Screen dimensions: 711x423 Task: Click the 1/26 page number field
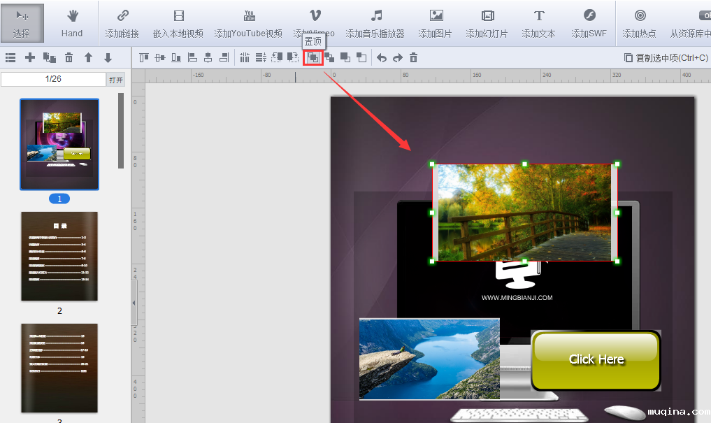point(53,79)
